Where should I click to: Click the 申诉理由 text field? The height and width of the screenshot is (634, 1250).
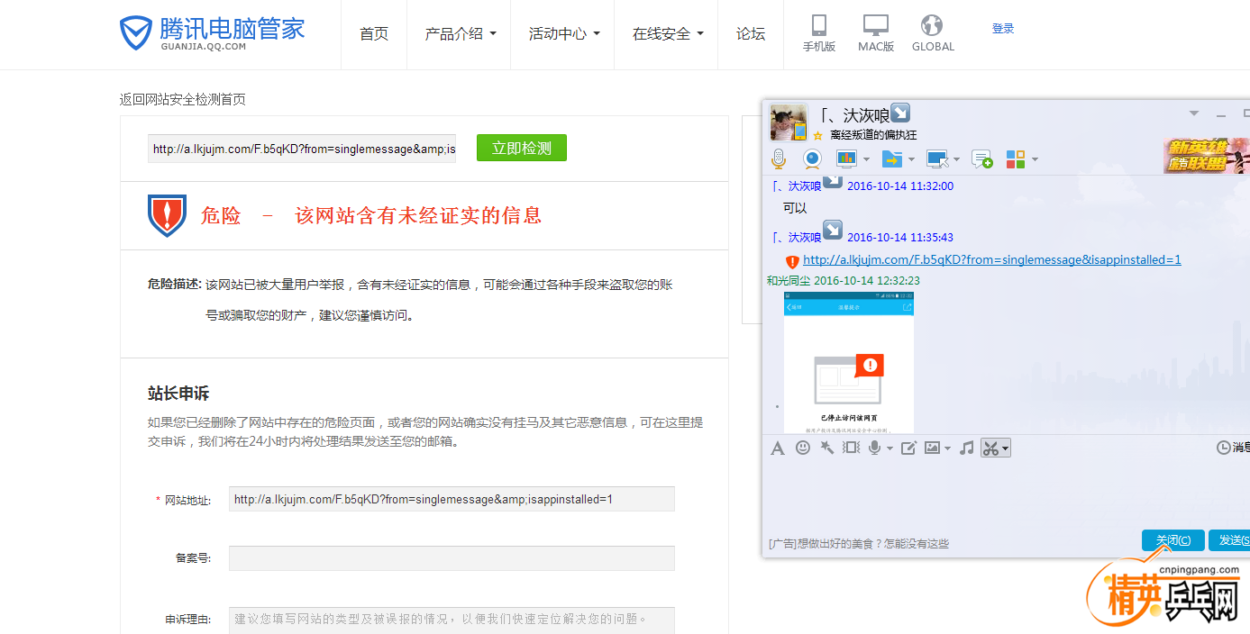point(452,620)
